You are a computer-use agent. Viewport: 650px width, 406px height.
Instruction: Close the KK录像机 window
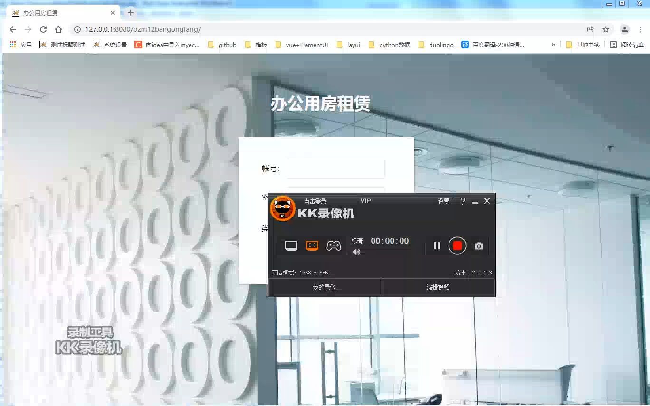pyautogui.click(x=487, y=201)
